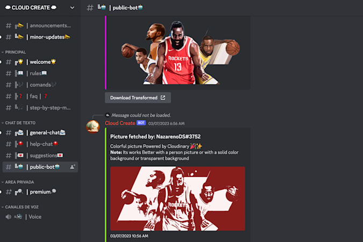Screen dimensions: 363x242
Task: Click 'Colorful picture Powered by Cloudinary' text
Action: click(x=150, y=146)
